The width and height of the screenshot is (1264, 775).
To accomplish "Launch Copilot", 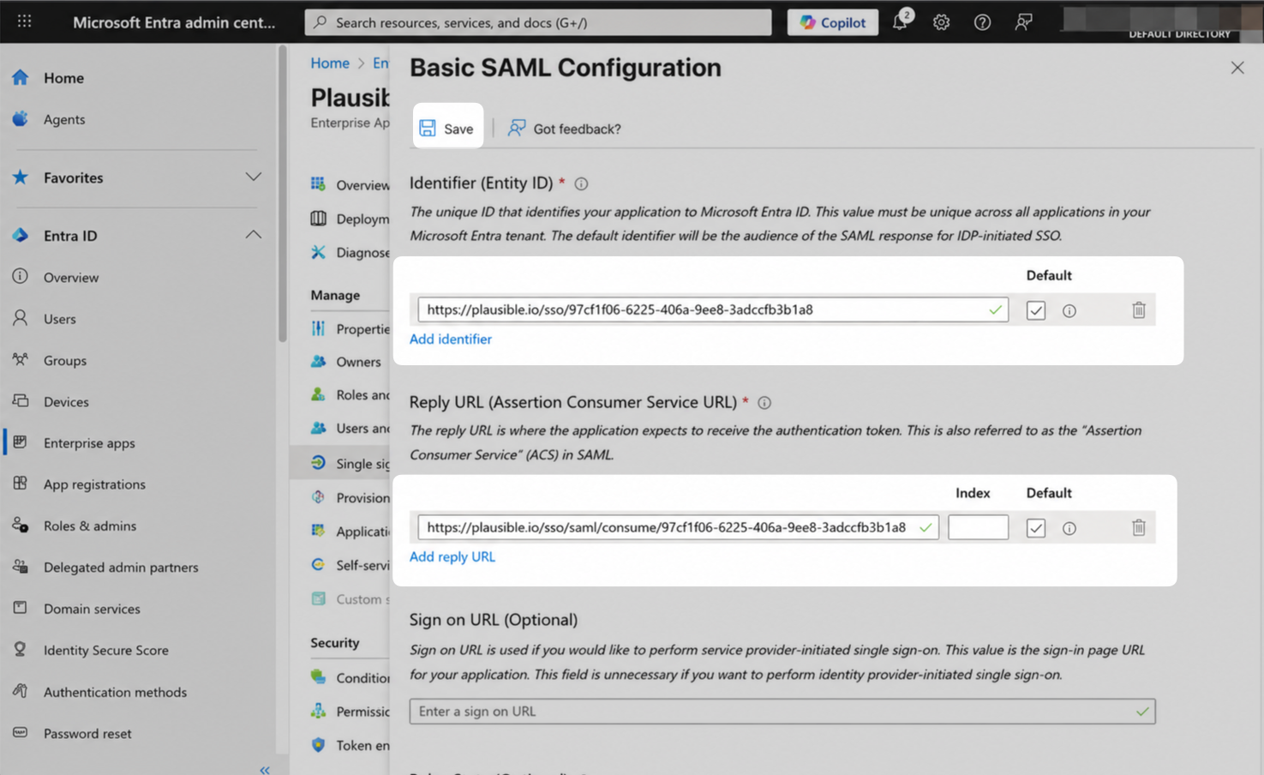I will [x=833, y=22].
